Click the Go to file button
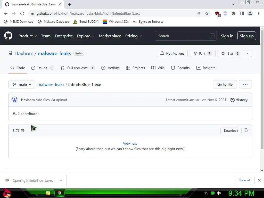Screen dimensions: 264x198 pos(225,84)
